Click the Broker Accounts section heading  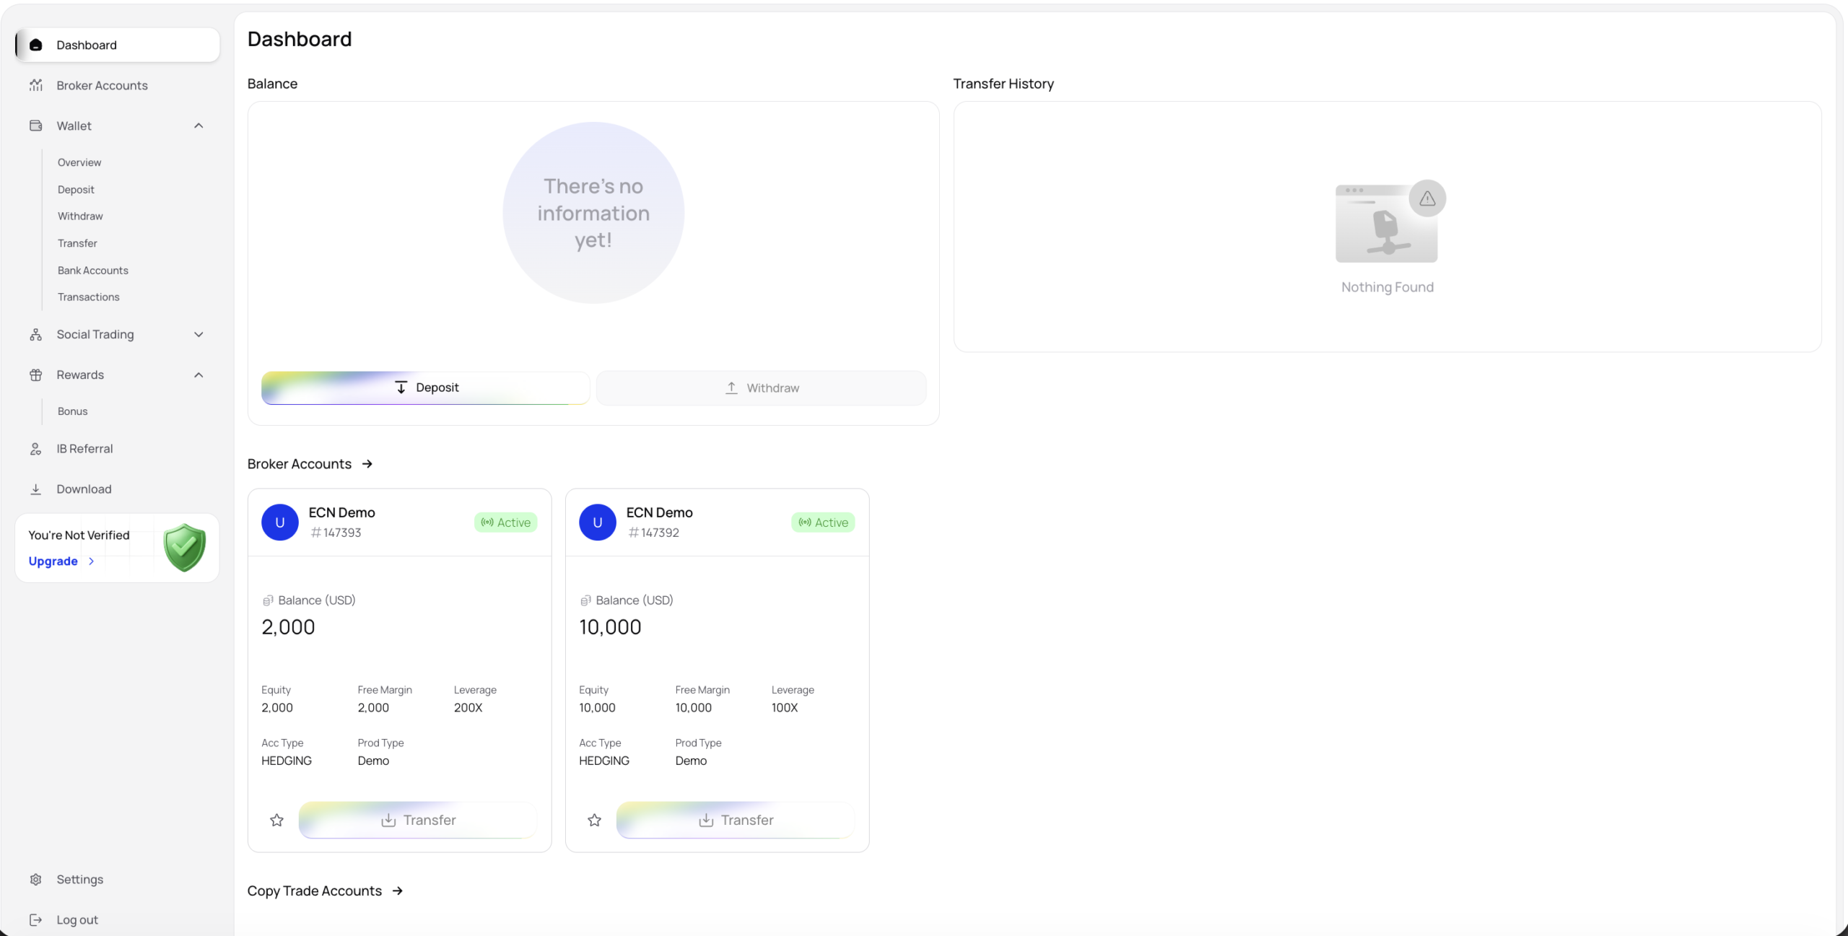(x=300, y=464)
